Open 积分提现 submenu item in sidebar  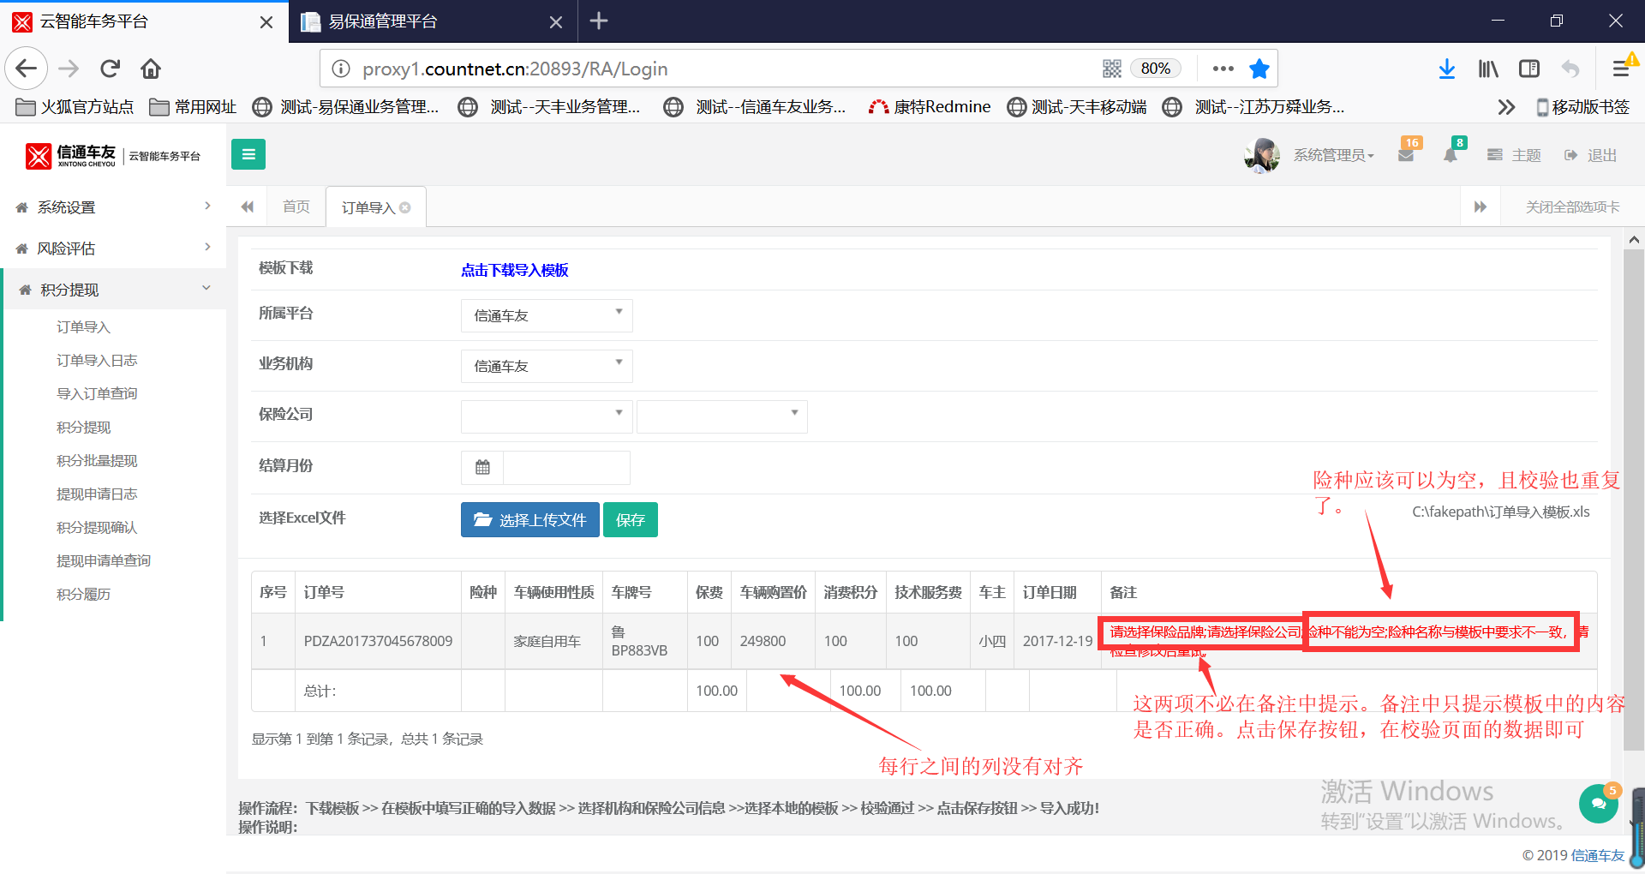click(83, 428)
